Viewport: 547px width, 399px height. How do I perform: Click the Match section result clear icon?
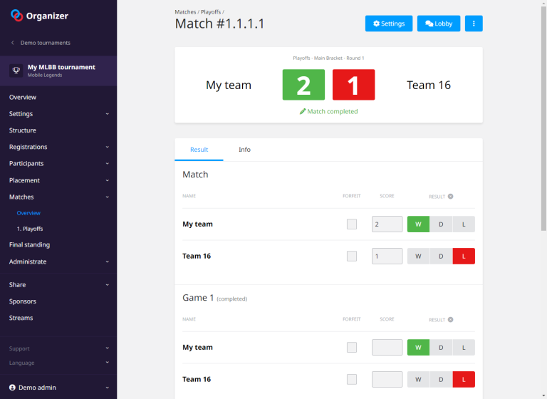[450, 197]
